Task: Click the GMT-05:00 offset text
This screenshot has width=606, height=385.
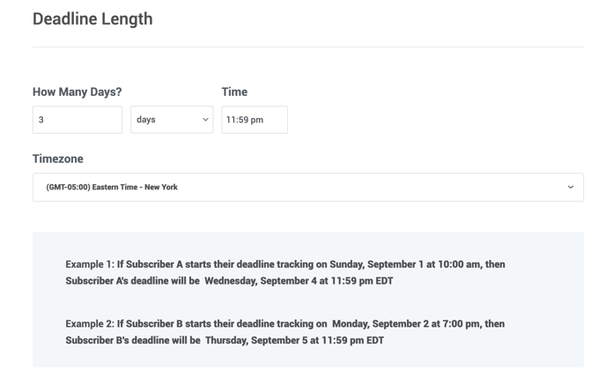Action: click(68, 187)
